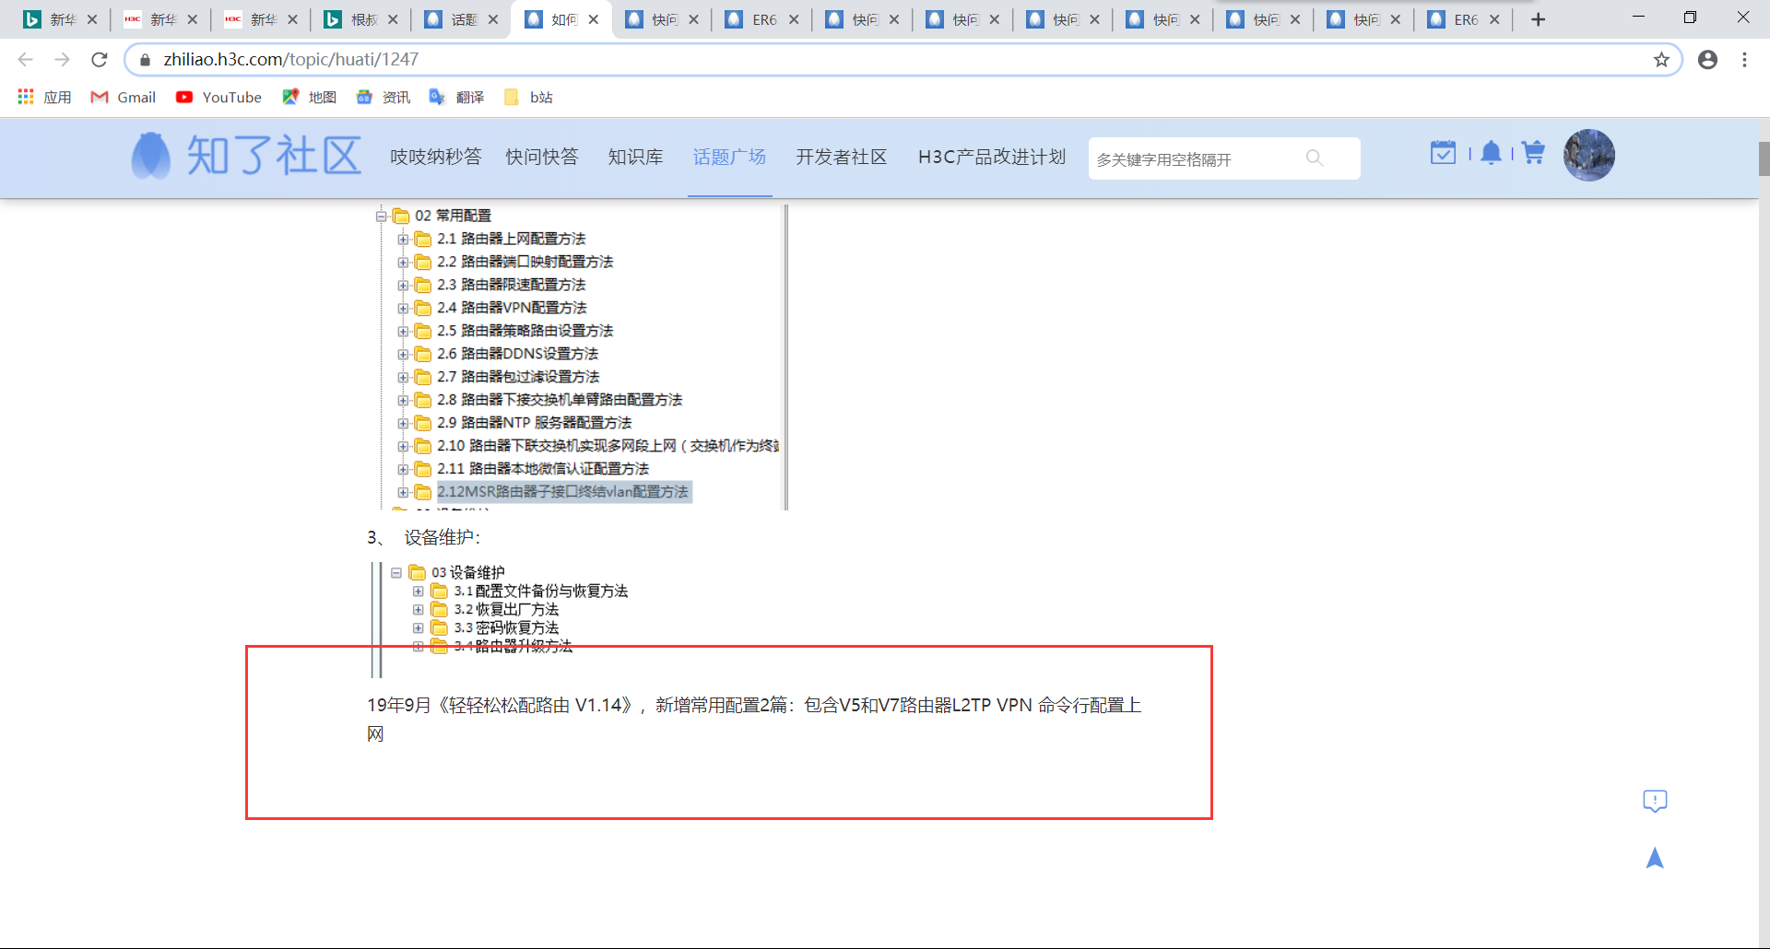The image size is (1770, 949).
Task: Select the 2.12MSR路由器子接口终结vlan配置方法 entry
Action: (x=562, y=492)
